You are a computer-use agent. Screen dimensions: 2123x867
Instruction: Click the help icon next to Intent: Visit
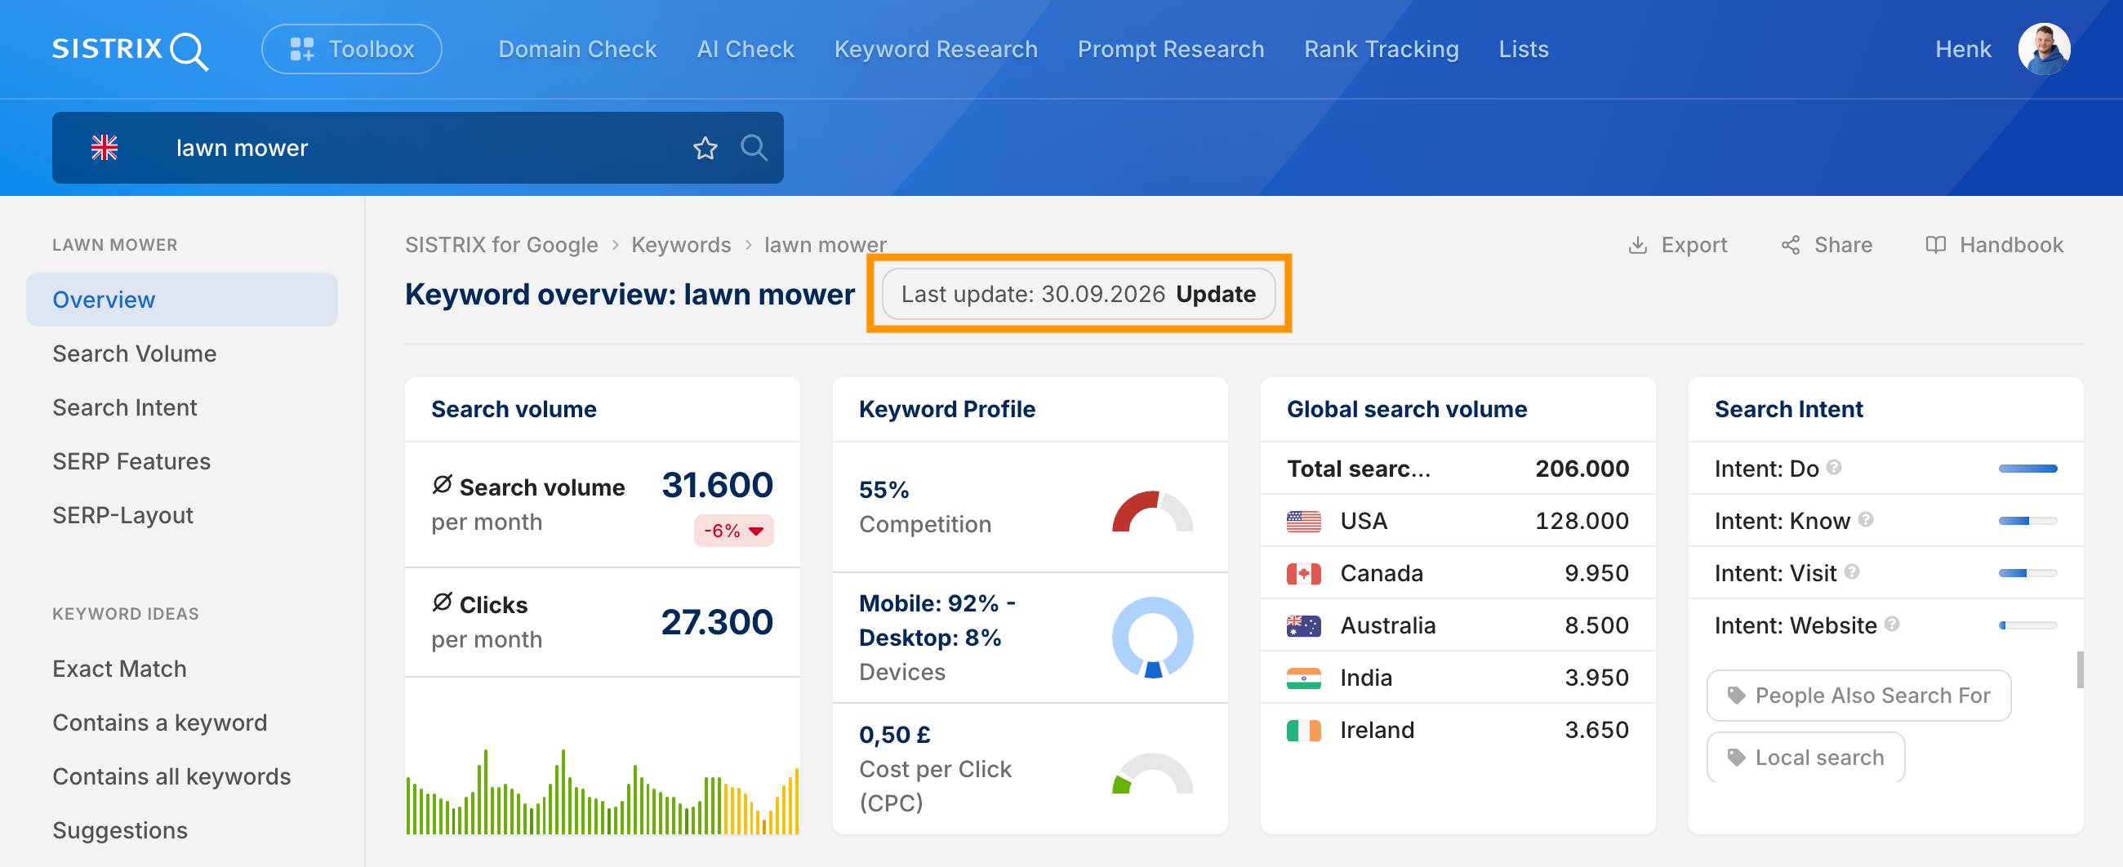1852,571
